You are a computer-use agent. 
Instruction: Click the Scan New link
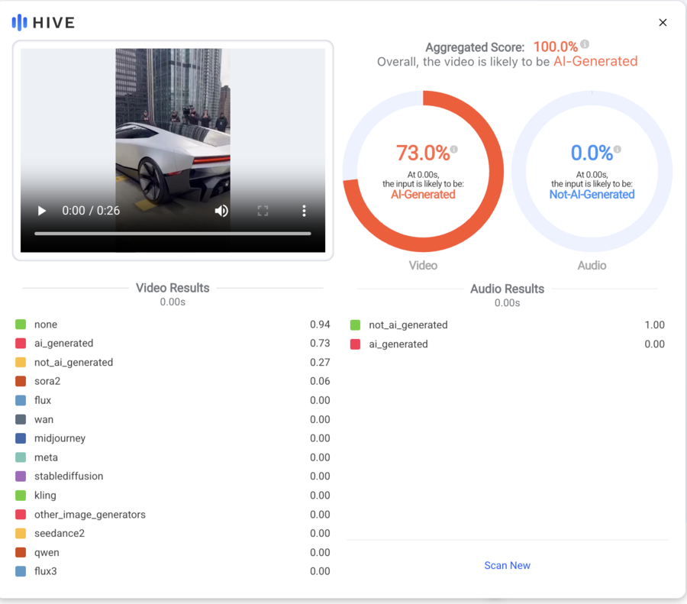(x=507, y=565)
